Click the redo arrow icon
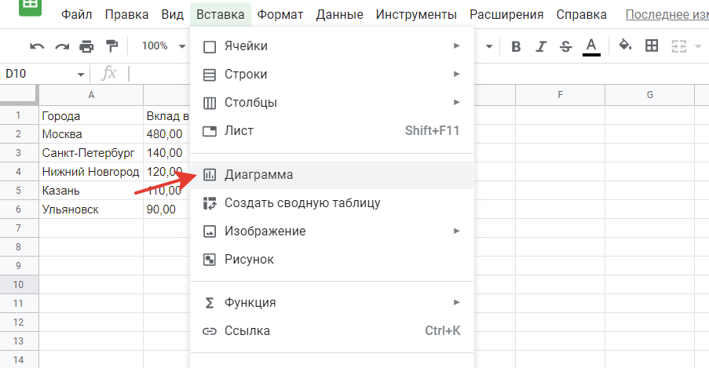 pos(62,46)
